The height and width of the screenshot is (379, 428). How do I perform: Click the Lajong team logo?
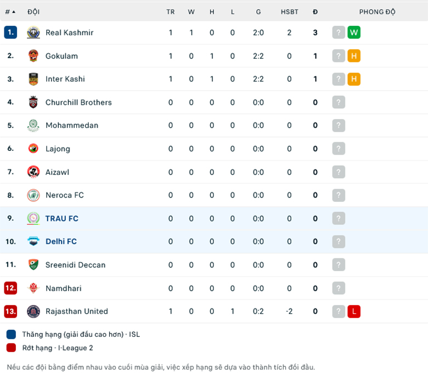[33, 149]
